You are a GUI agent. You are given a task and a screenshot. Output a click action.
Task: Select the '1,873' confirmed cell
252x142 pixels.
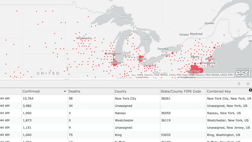45,120
